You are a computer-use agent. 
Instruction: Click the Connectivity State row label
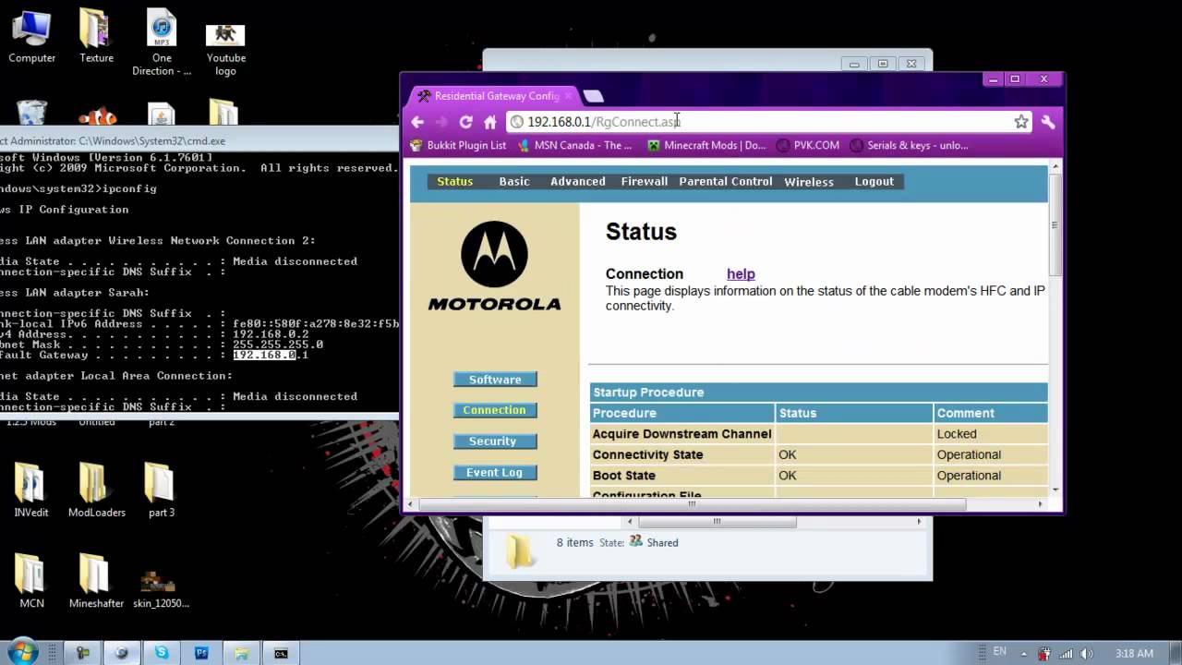647,455
